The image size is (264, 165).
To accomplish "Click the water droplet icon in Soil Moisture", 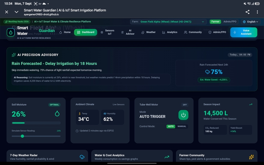I will pyautogui.click(x=57, y=114).
